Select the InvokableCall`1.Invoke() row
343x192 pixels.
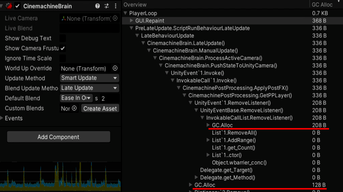232,80
